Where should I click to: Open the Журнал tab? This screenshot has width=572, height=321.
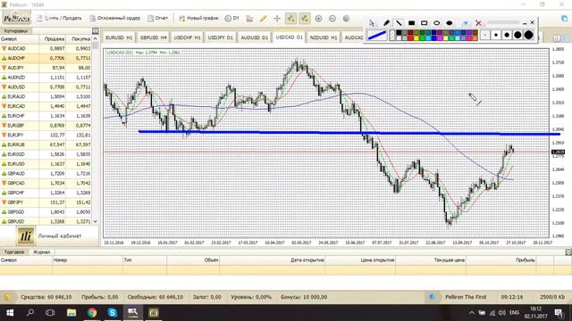(42, 251)
